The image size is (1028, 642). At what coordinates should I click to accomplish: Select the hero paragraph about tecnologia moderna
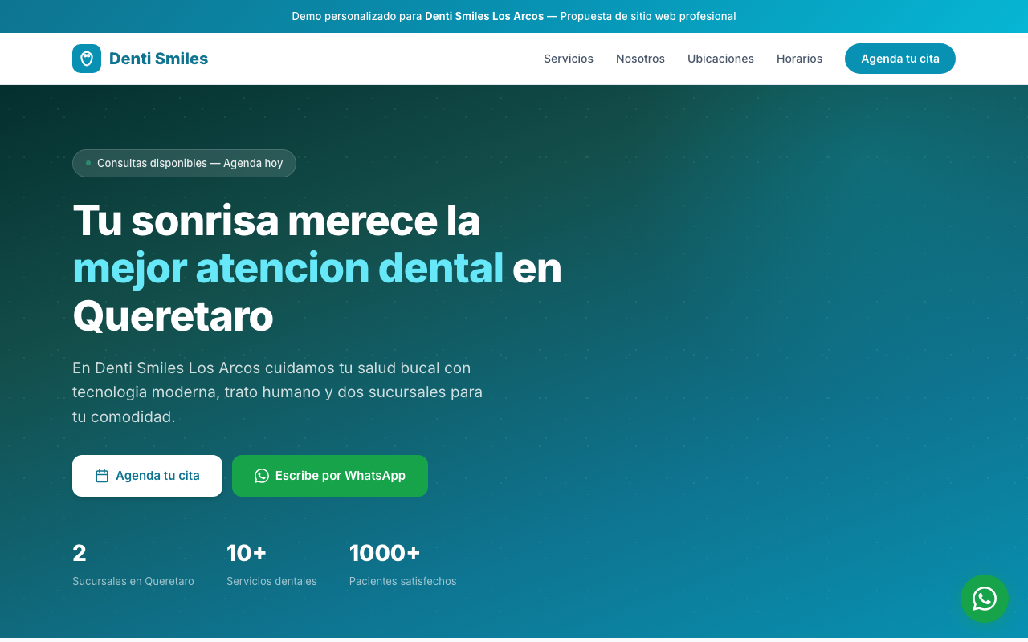[x=277, y=392]
